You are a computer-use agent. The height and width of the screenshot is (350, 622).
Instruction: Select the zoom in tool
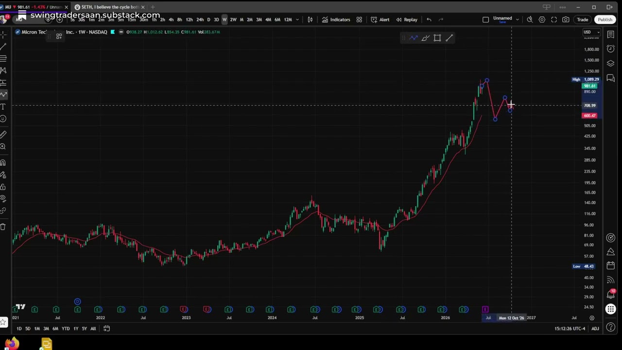tap(3, 146)
